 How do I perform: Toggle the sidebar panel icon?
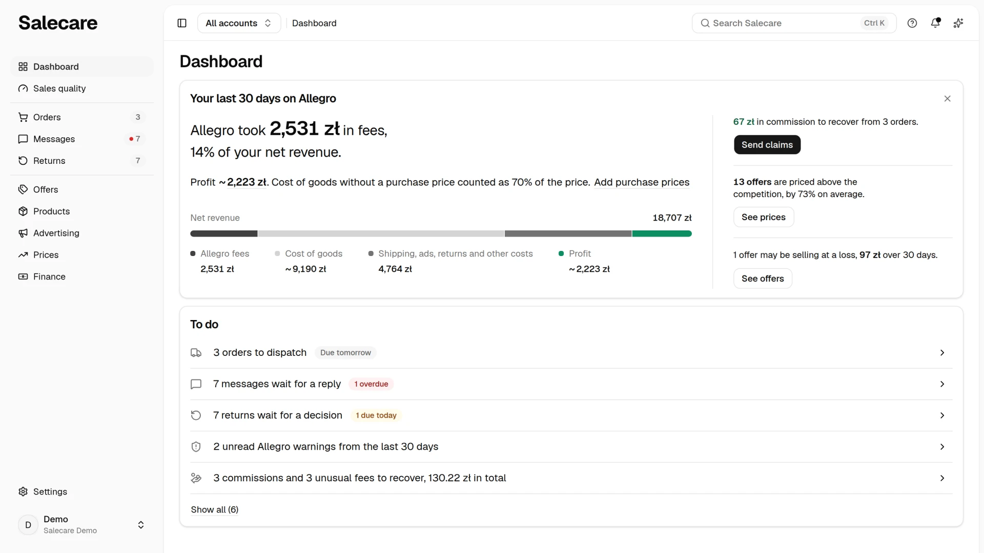(x=182, y=23)
